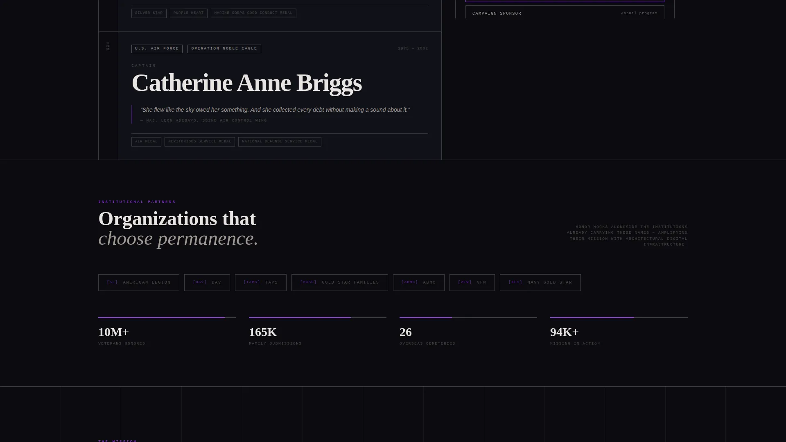This screenshot has height=442, width=786.
Task: Open the Navy Gold Star partner link
Action: (540, 282)
